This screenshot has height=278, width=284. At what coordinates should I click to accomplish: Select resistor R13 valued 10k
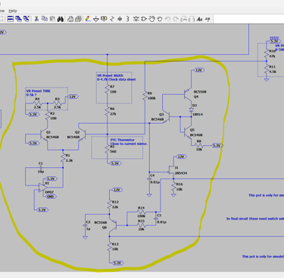coord(109,247)
